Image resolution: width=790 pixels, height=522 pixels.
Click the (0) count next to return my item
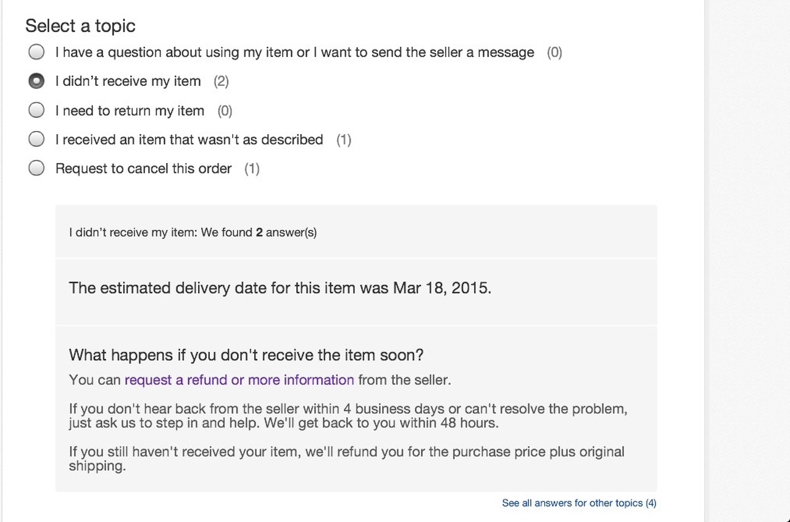225,111
